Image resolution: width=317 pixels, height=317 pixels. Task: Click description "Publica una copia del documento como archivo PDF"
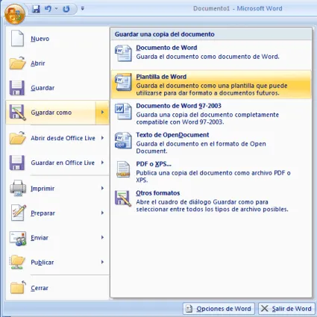point(210,173)
